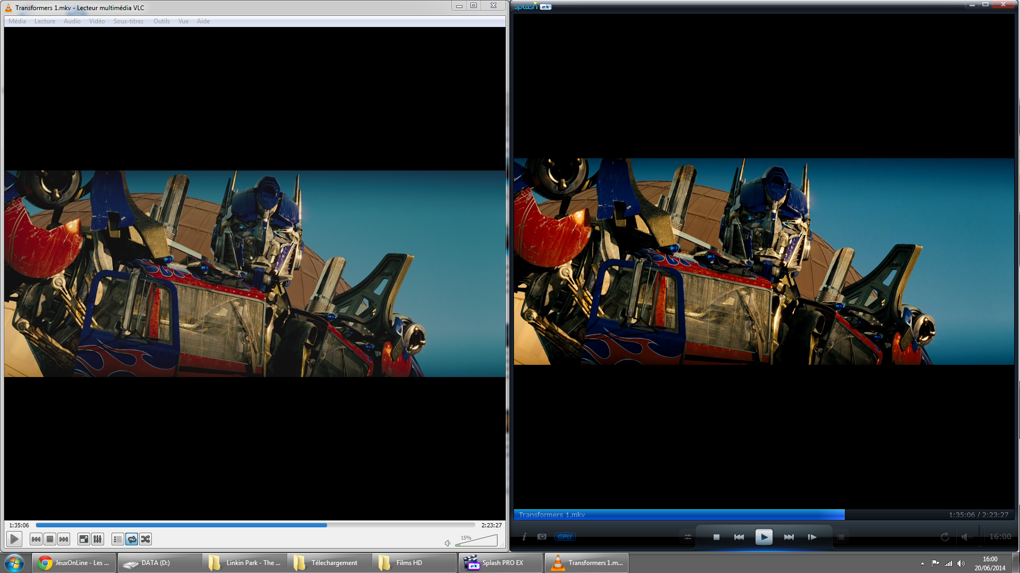Mute audio in Splash player
Screen dimensions: 1020x573
click(966, 537)
